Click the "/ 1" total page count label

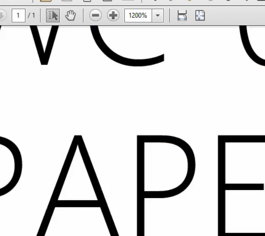point(31,16)
